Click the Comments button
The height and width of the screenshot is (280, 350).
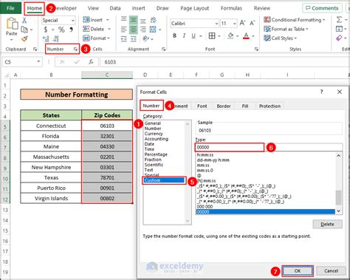point(322,8)
